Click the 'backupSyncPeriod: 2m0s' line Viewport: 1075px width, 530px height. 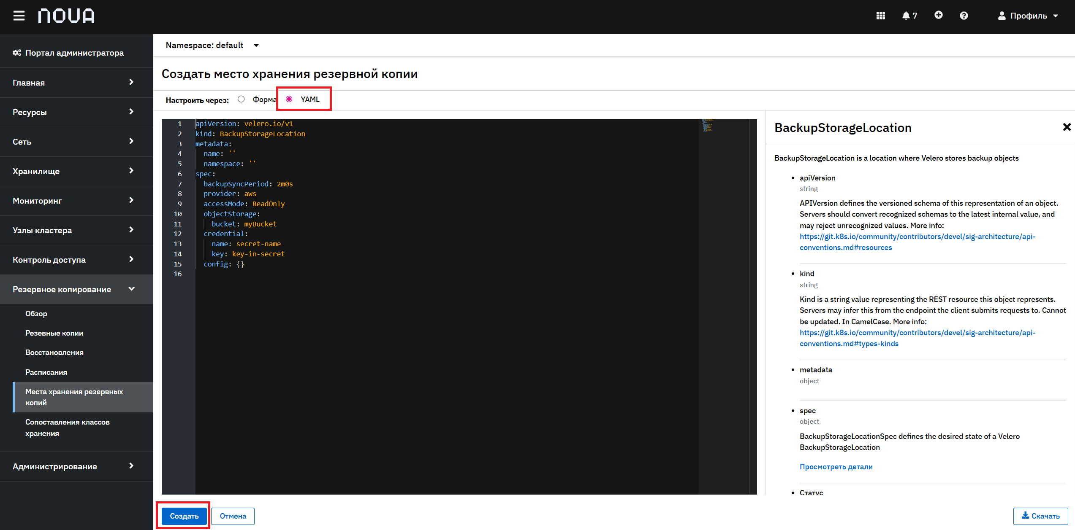tap(248, 184)
